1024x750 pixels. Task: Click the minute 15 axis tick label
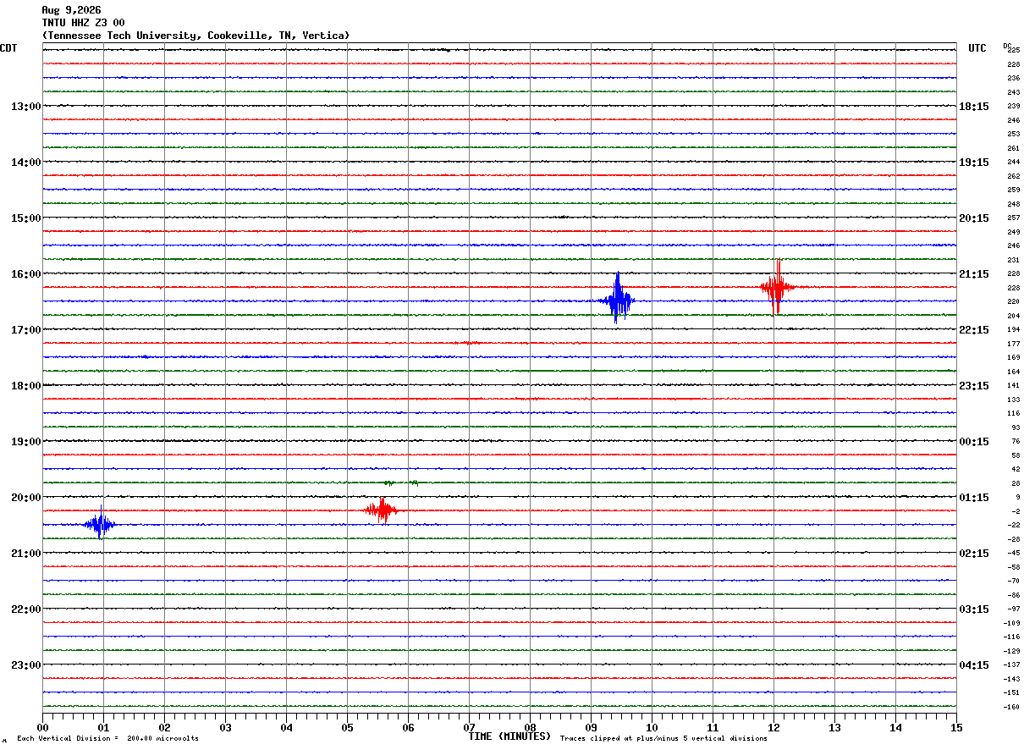pyautogui.click(x=956, y=727)
